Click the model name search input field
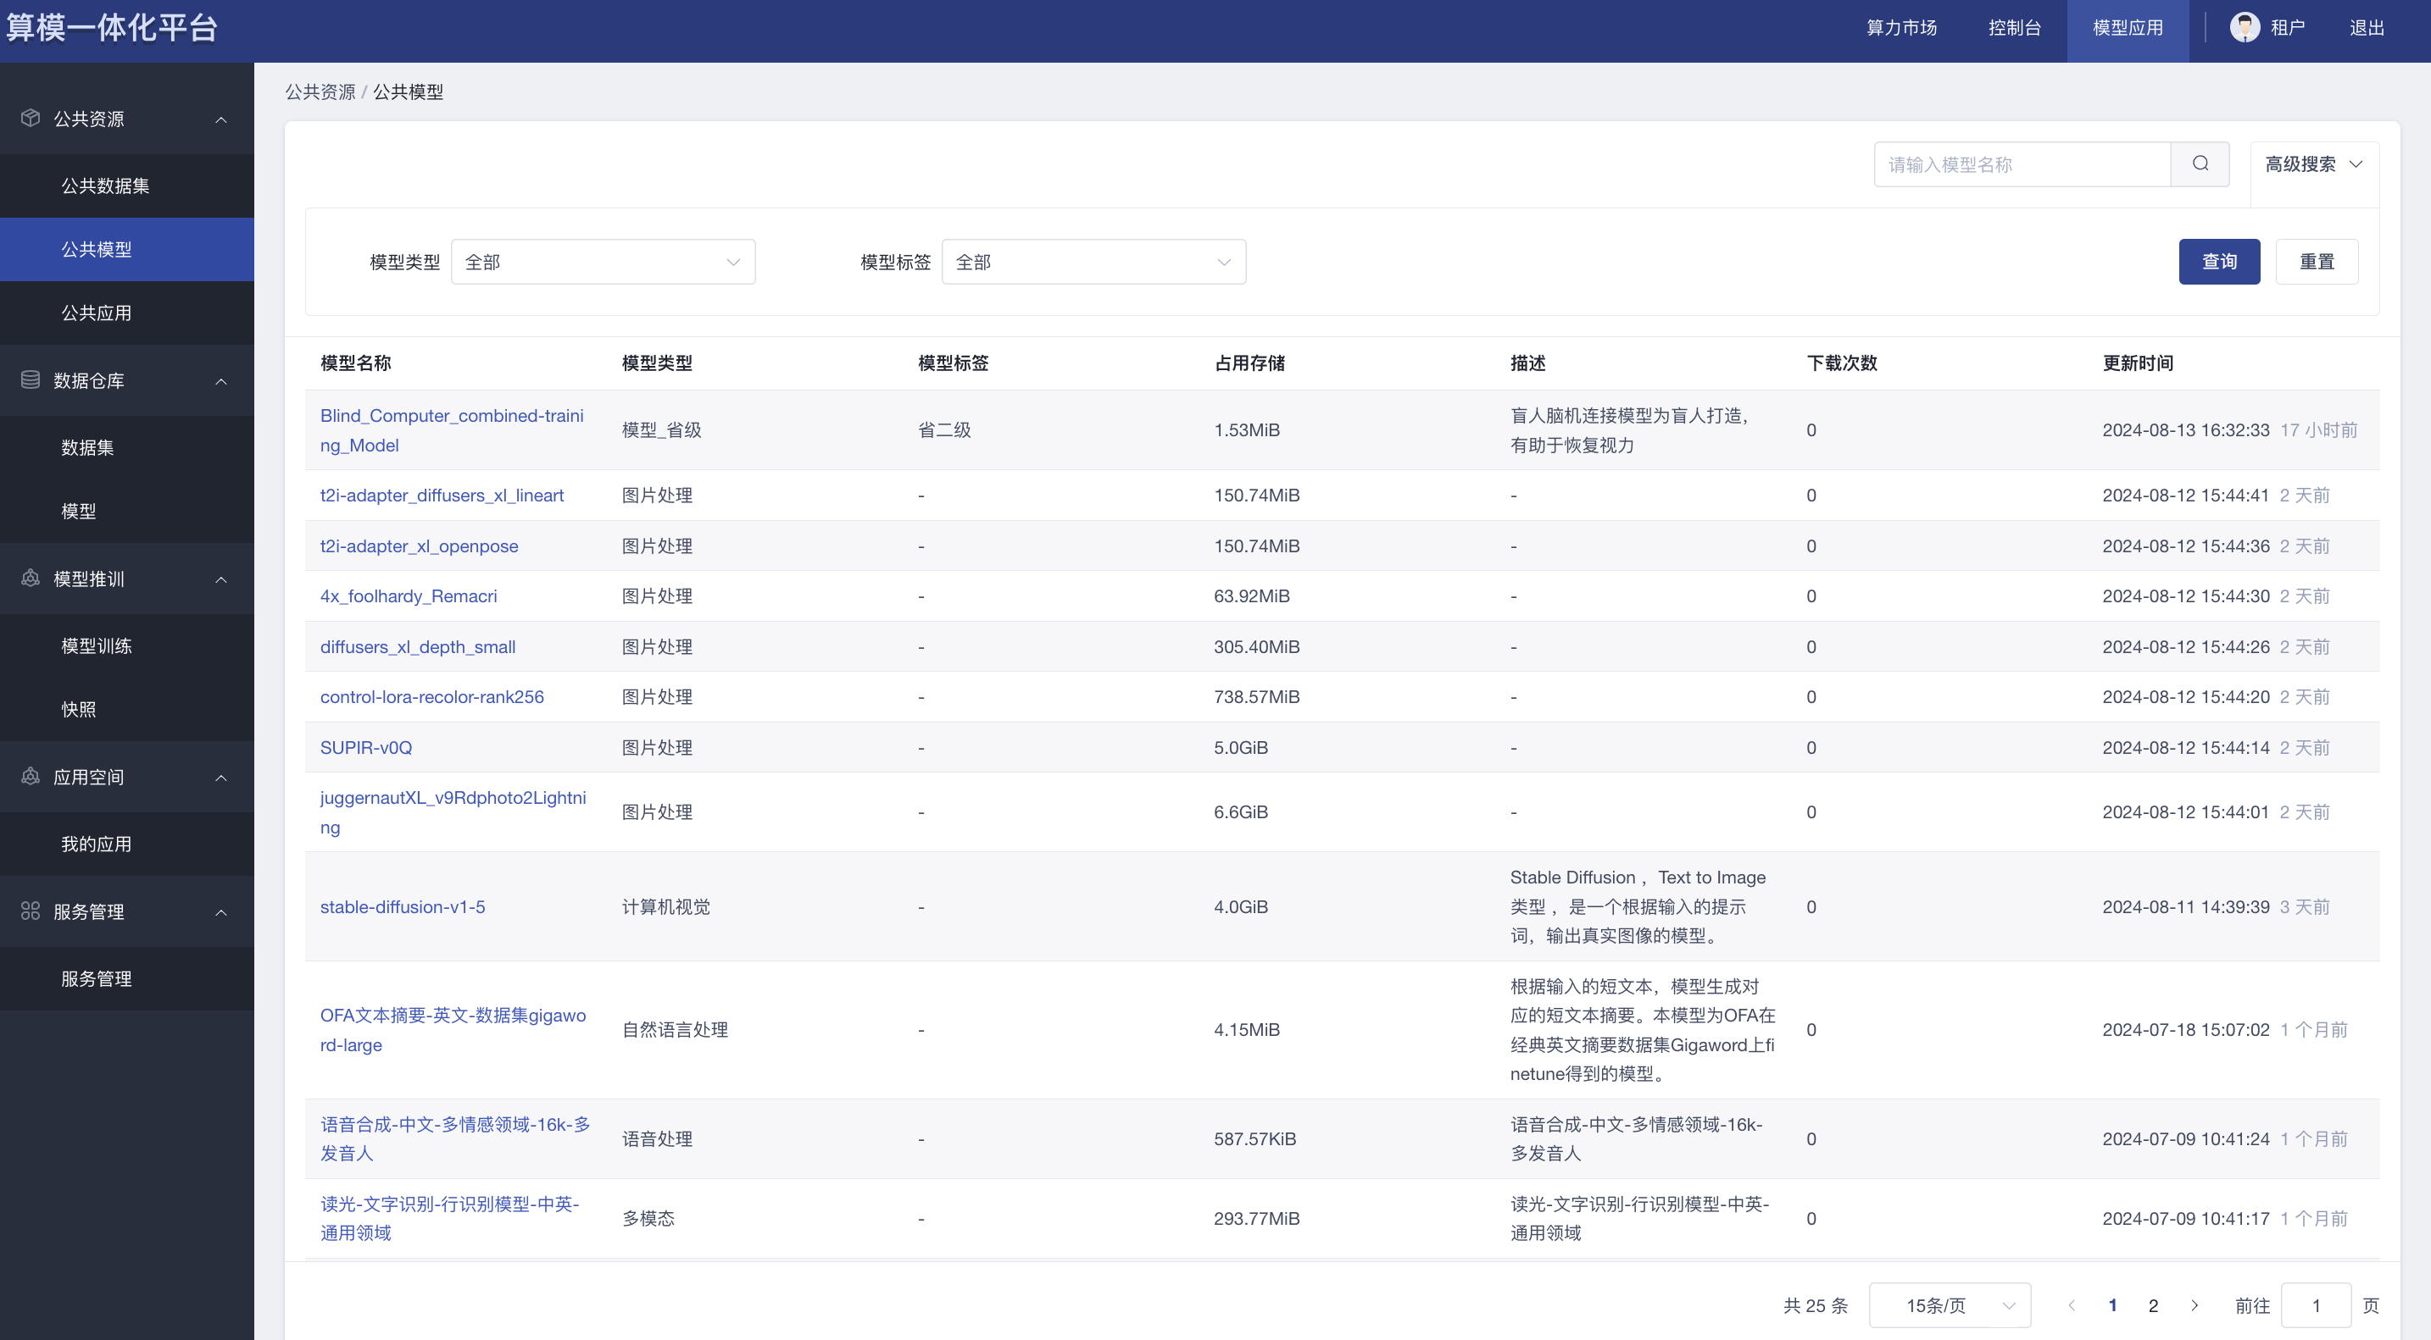Screen dimensions: 2431x1340 pos(2022,164)
